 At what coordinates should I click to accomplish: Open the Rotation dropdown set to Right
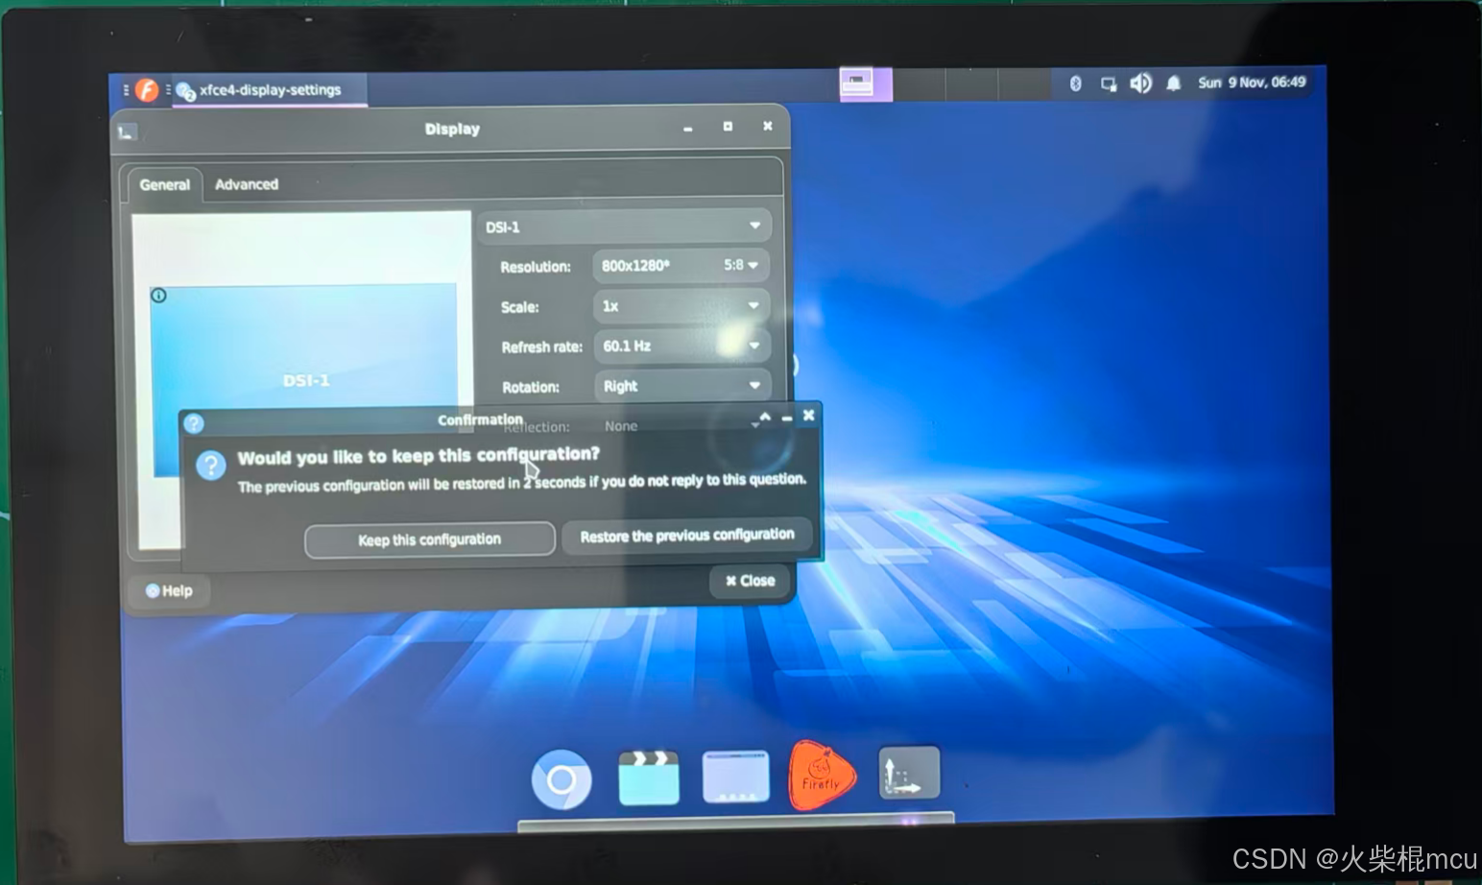coord(682,386)
